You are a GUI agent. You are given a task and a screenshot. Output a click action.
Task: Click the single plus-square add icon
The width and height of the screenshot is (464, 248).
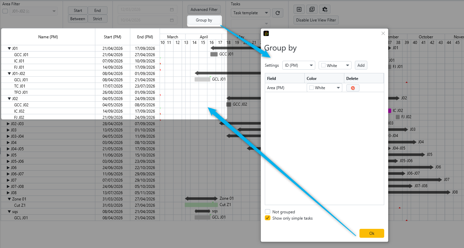point(299,10)
